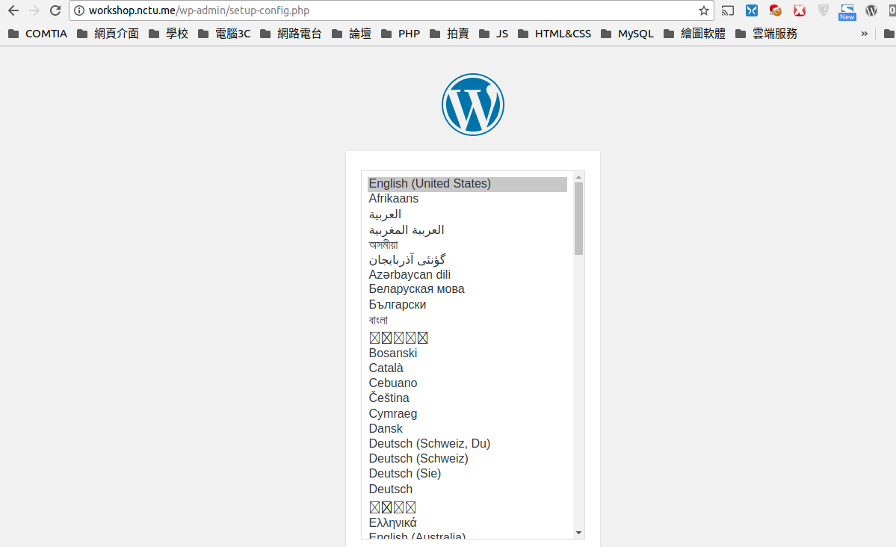Open the 論壇 bookmarks folder
Image resolution: width=896 pixels, height=547 pixels.
(x=351, y=34)
